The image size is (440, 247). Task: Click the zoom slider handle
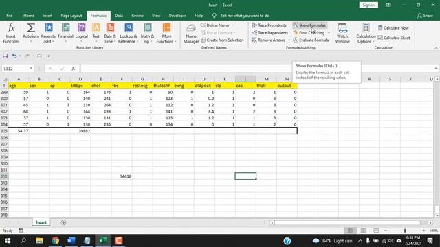(405, 231)
